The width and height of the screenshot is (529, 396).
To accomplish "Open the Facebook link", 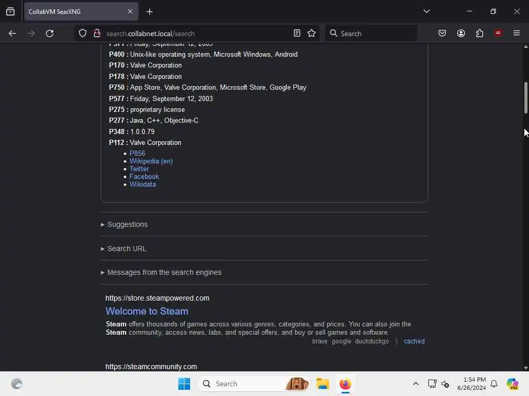I will click(144, 176).
